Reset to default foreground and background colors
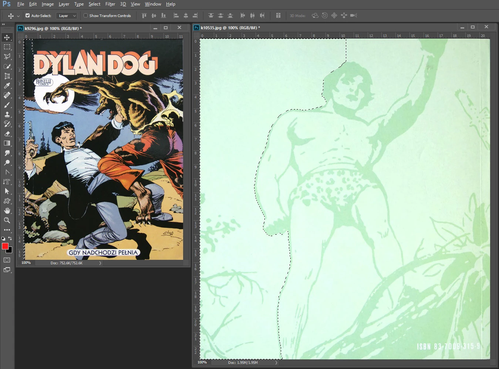The width and height of the screenshot is (499, 369). coord(3,239)
